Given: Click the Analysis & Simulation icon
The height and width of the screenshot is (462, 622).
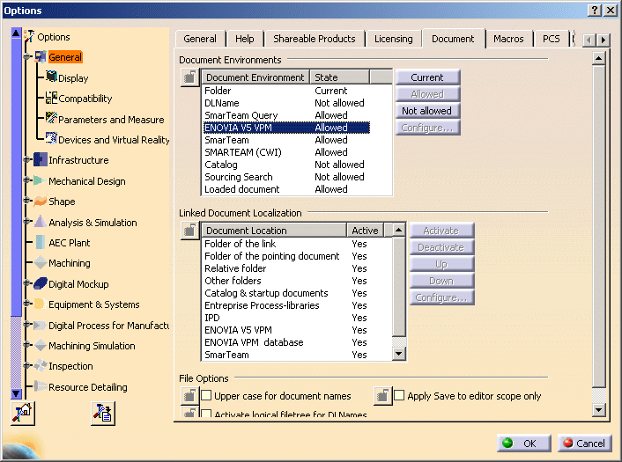Looking at the screenshot, I should 40,222.
